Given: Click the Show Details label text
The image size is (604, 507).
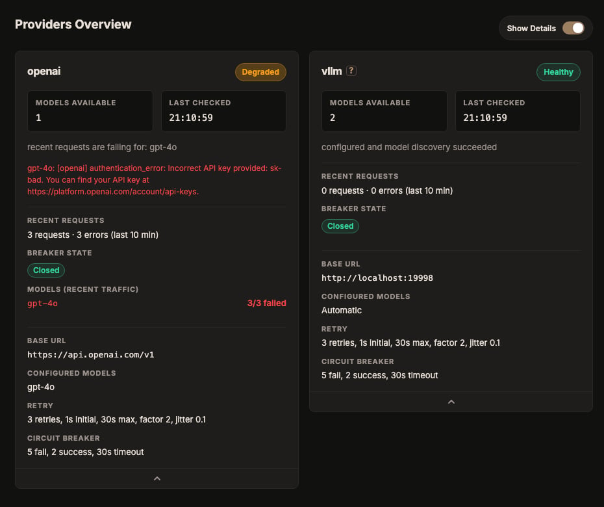Looking at the screenshot, I should (531, 29).
